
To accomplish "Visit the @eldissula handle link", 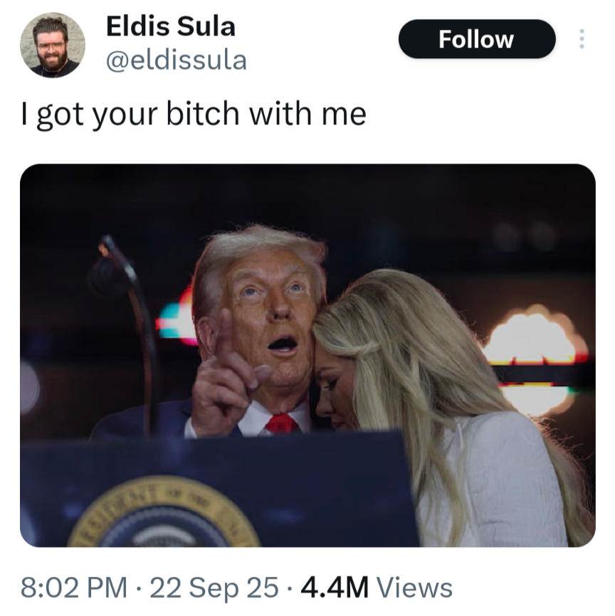I will (176, 60).
